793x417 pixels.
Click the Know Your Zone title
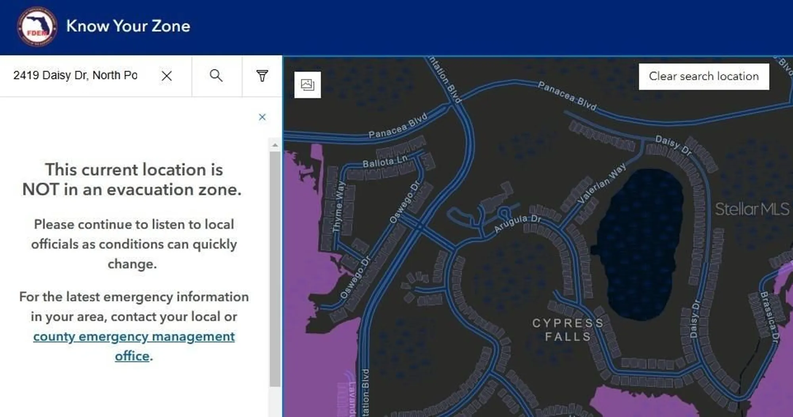(128, 26)
